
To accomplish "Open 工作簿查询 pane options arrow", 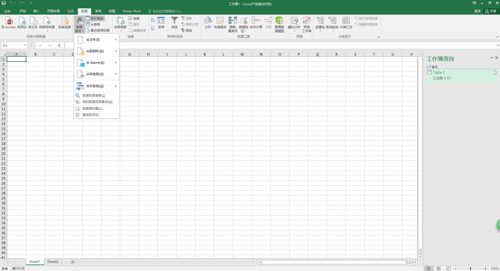I will (492, 58).
